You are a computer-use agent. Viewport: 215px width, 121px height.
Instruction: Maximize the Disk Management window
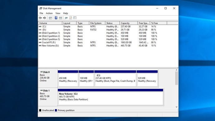click(166, 8)
